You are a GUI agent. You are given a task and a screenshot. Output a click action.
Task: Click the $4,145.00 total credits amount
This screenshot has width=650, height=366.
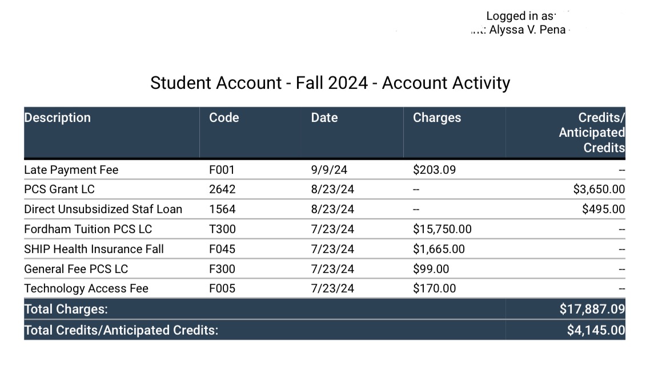click(x=595, y=330)
